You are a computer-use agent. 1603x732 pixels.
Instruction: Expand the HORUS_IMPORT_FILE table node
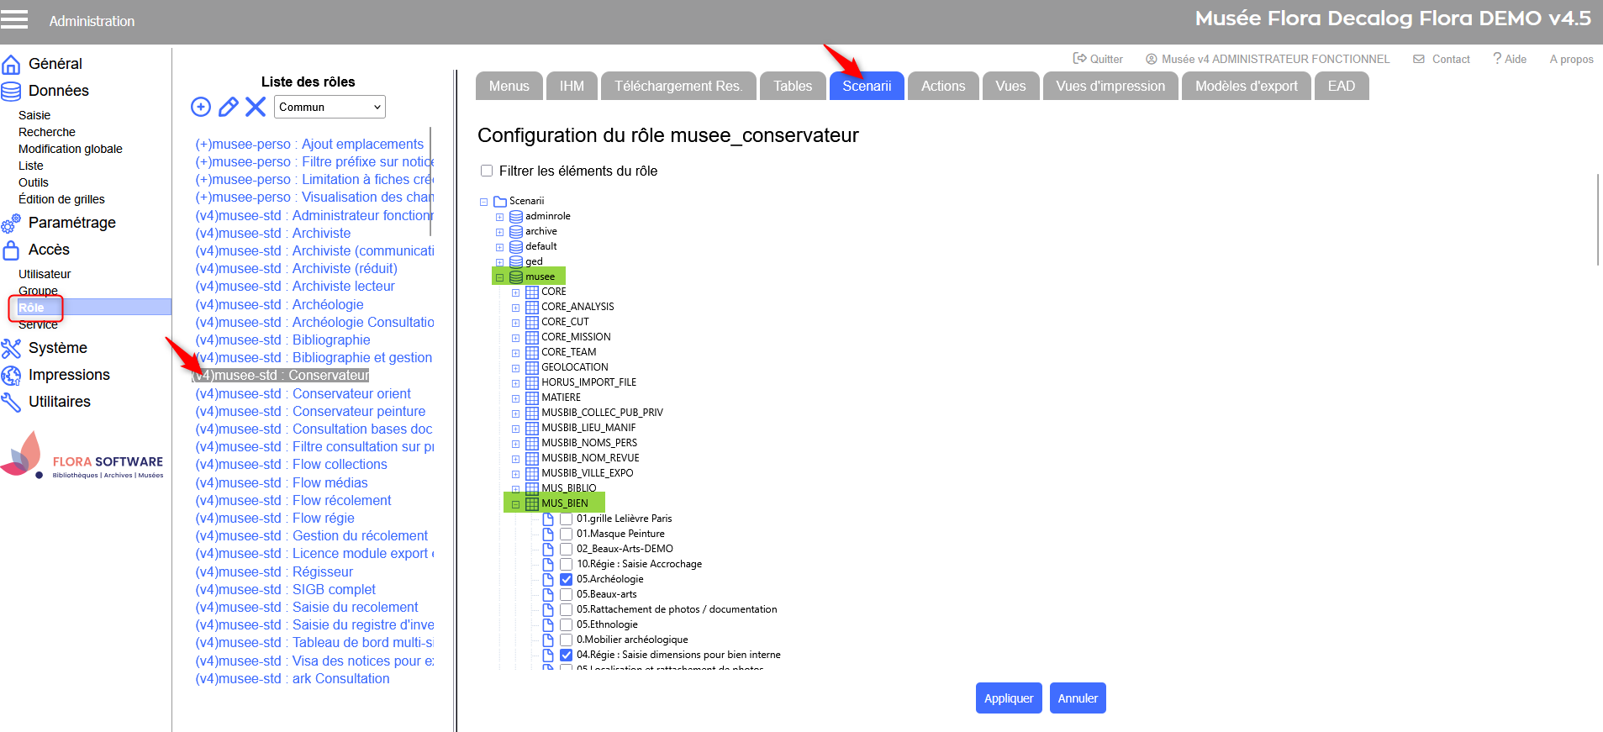point(515,383)
